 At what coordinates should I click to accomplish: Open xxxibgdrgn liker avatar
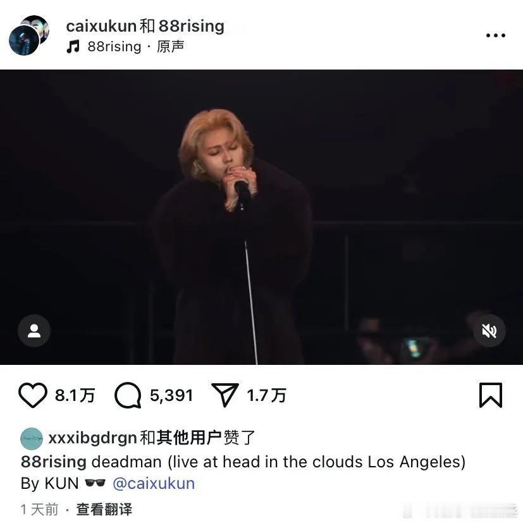32,439
